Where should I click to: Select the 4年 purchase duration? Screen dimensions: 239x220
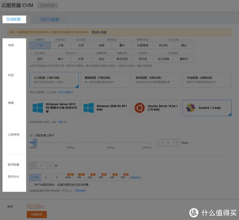point(112,177)
